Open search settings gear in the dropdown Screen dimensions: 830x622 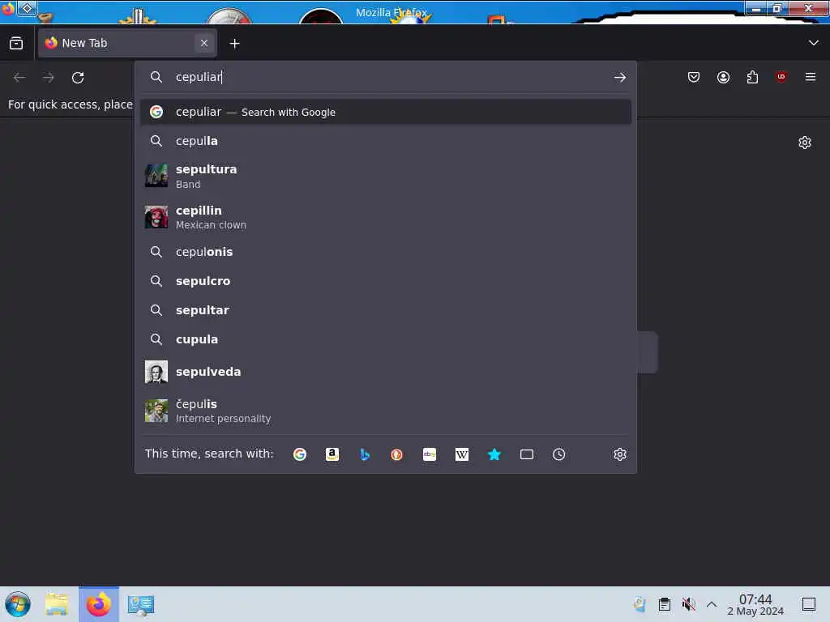pyautogui.click(x=620, y=454)
